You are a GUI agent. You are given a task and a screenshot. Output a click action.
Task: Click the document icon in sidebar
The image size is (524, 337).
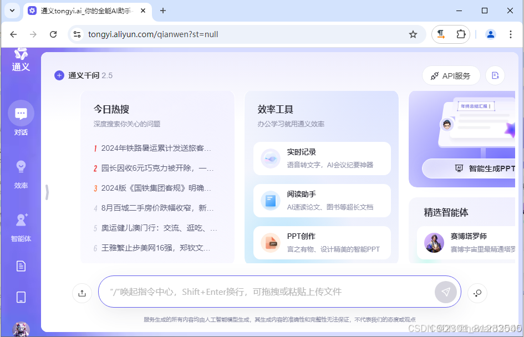[21, 266]
